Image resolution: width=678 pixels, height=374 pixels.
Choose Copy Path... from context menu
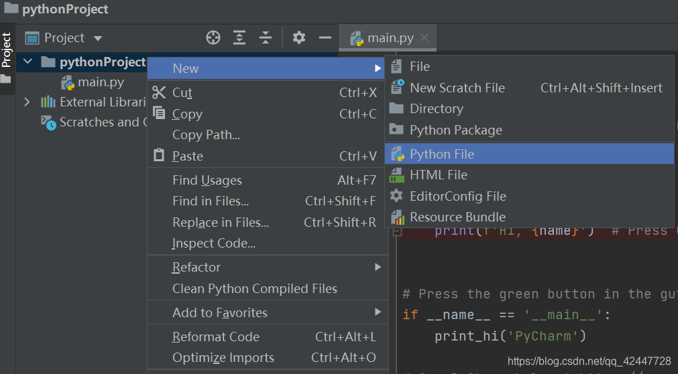[266, 134]
